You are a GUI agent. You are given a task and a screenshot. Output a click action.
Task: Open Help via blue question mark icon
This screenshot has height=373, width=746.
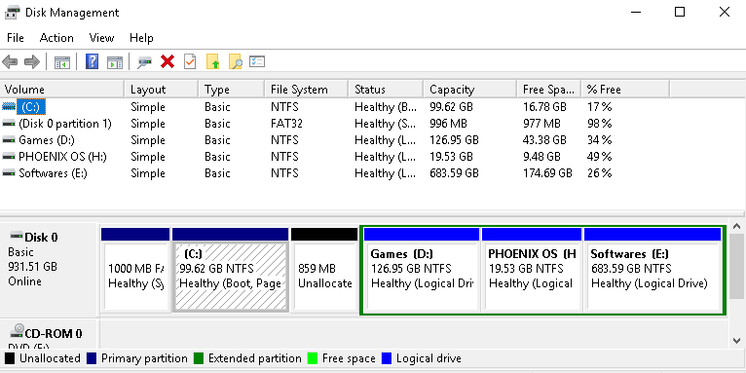(x=92, y=61)
